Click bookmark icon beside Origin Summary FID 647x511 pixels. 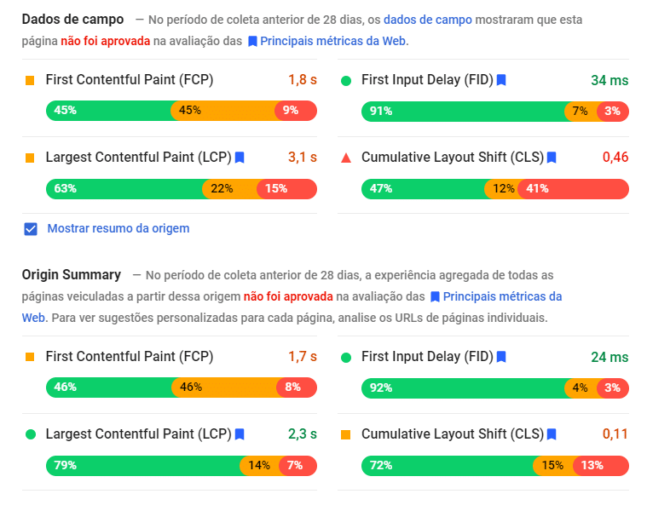coord(501,358)
